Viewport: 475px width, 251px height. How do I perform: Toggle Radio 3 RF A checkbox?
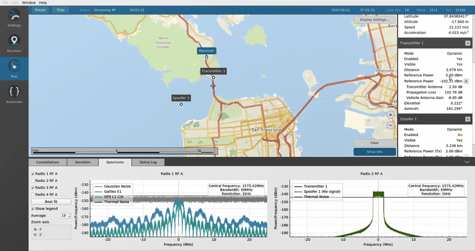pos(33,188)
